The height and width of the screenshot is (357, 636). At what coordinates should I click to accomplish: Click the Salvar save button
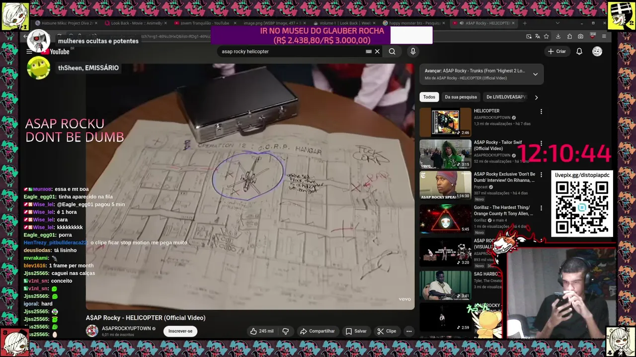pyautogui.click(x=356, y=331)
